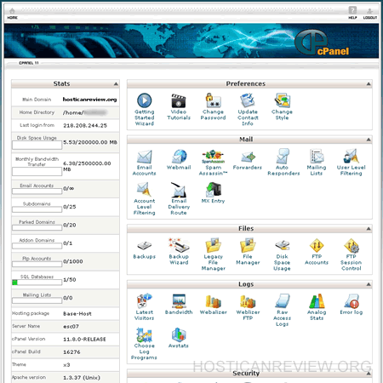This screenshot has height=383, width=383.
Task: Open Analog Stats icon
Action: click(x=317, y=301)
